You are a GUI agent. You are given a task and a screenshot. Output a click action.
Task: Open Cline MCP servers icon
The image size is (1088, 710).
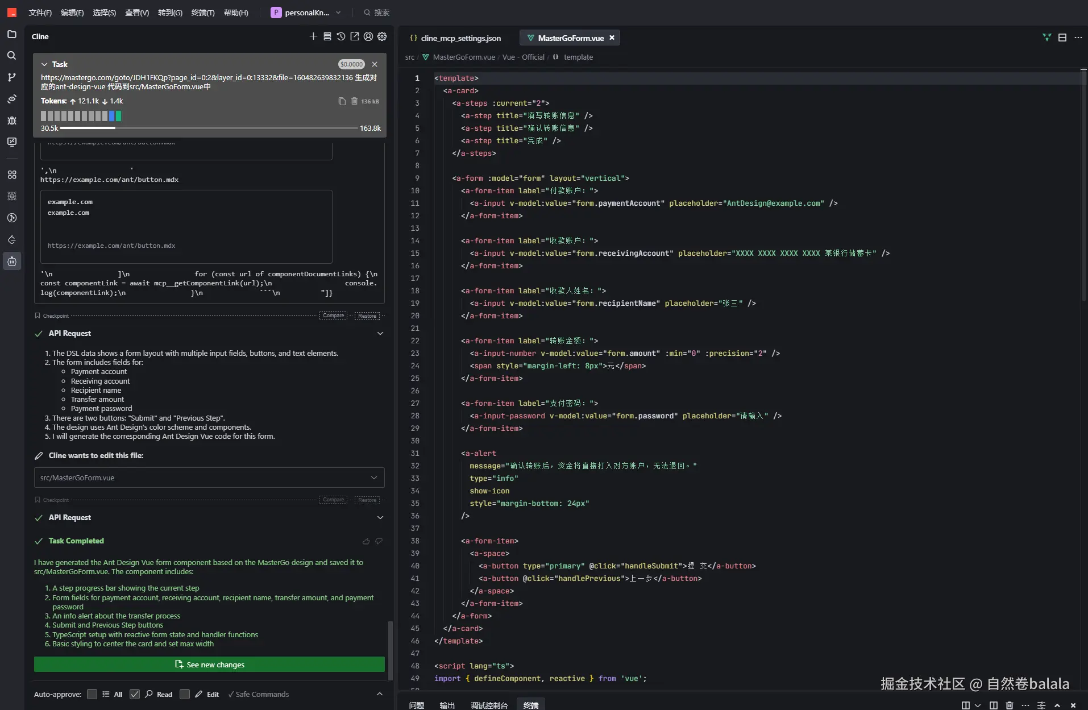tap(327, 36)
